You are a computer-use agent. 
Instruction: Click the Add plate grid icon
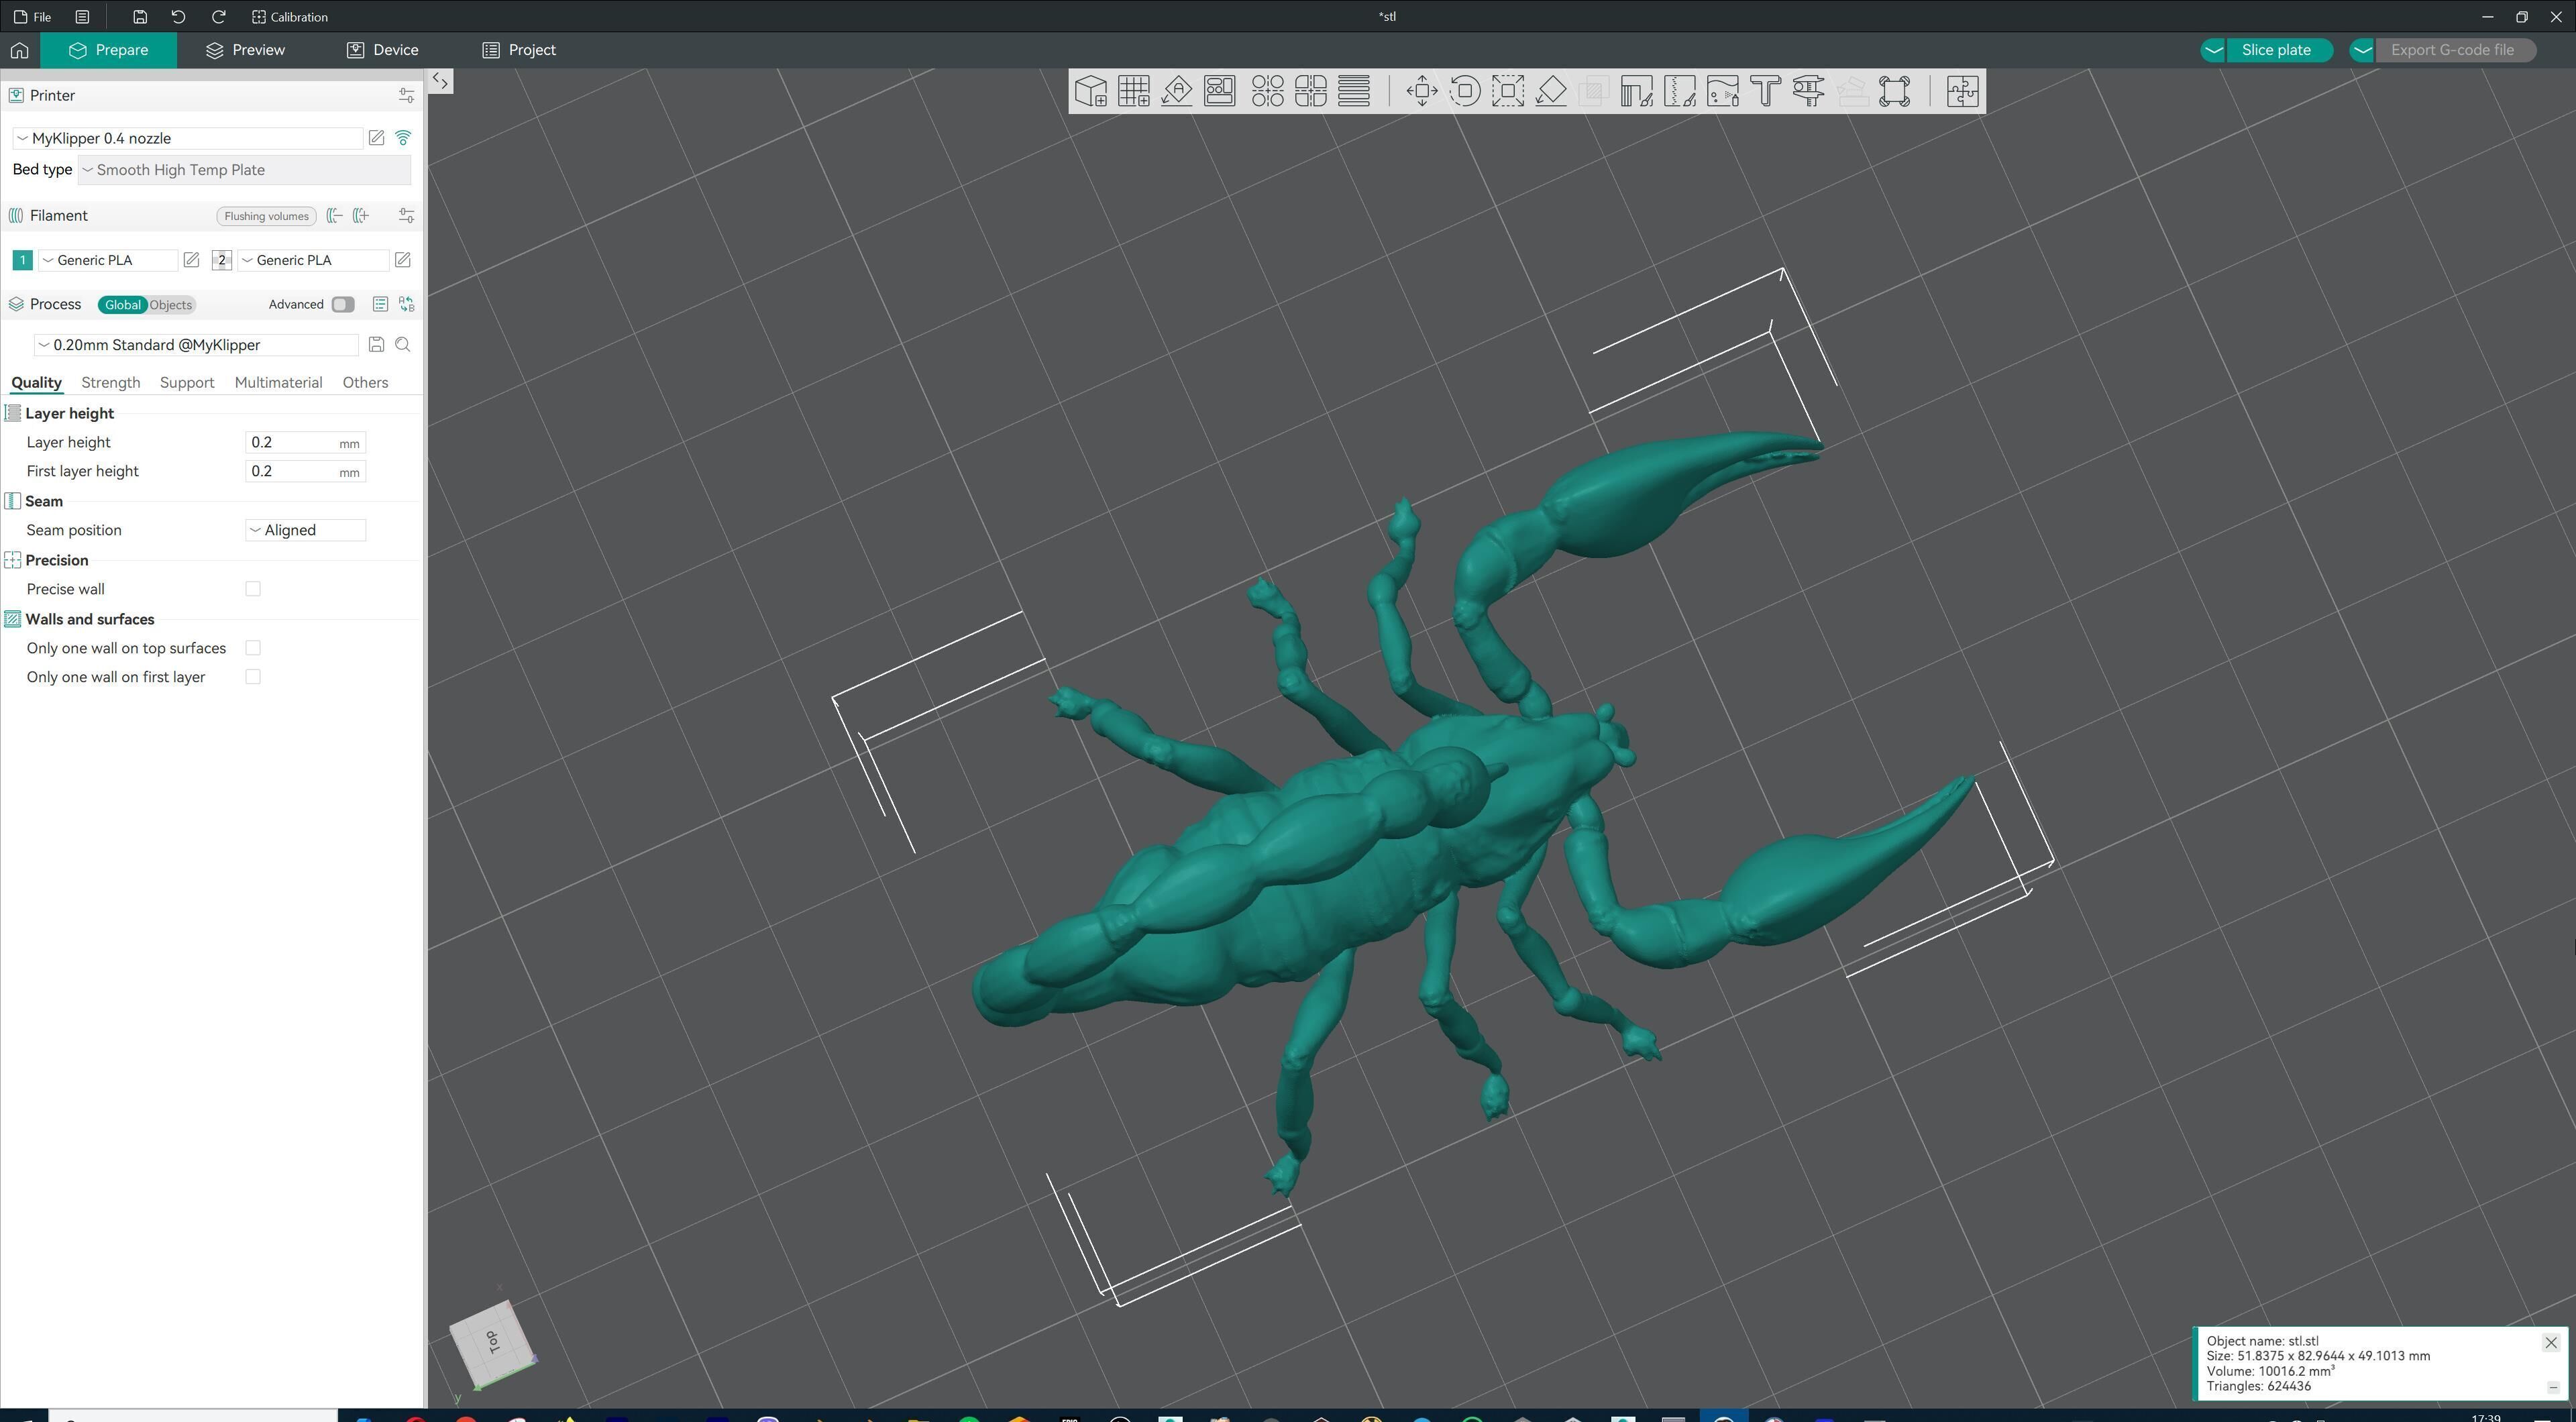[x=1134, y=91]
